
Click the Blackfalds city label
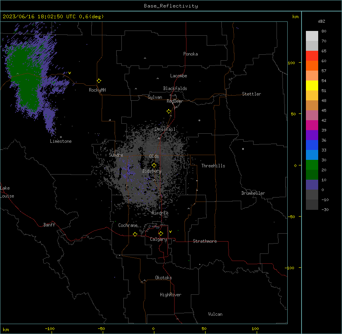175,88
